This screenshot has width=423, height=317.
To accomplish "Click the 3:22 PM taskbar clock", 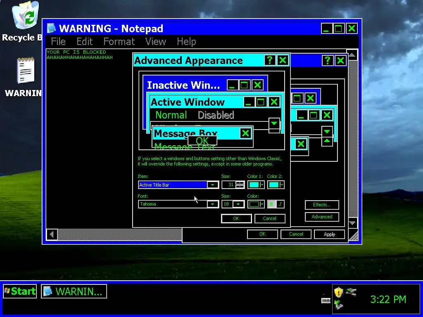I will coord(388,299).
